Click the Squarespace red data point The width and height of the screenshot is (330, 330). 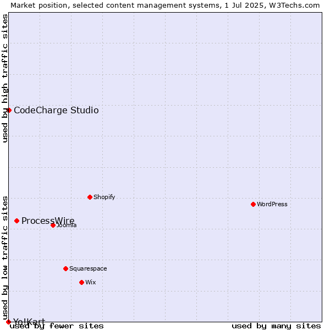(65, 269)
